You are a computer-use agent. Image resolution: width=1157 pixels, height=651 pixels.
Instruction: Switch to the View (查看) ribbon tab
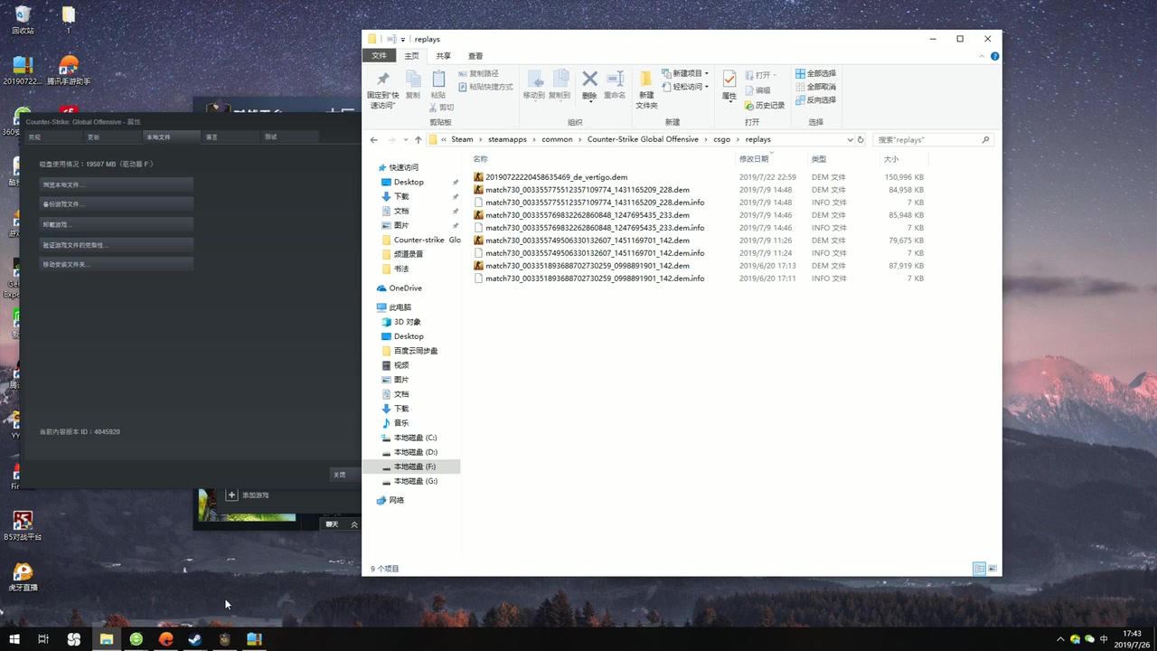coord(475,56)
